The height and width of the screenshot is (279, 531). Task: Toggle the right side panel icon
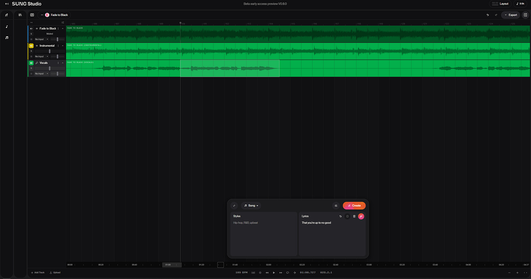pyautogui.click(x=526, y=15)
